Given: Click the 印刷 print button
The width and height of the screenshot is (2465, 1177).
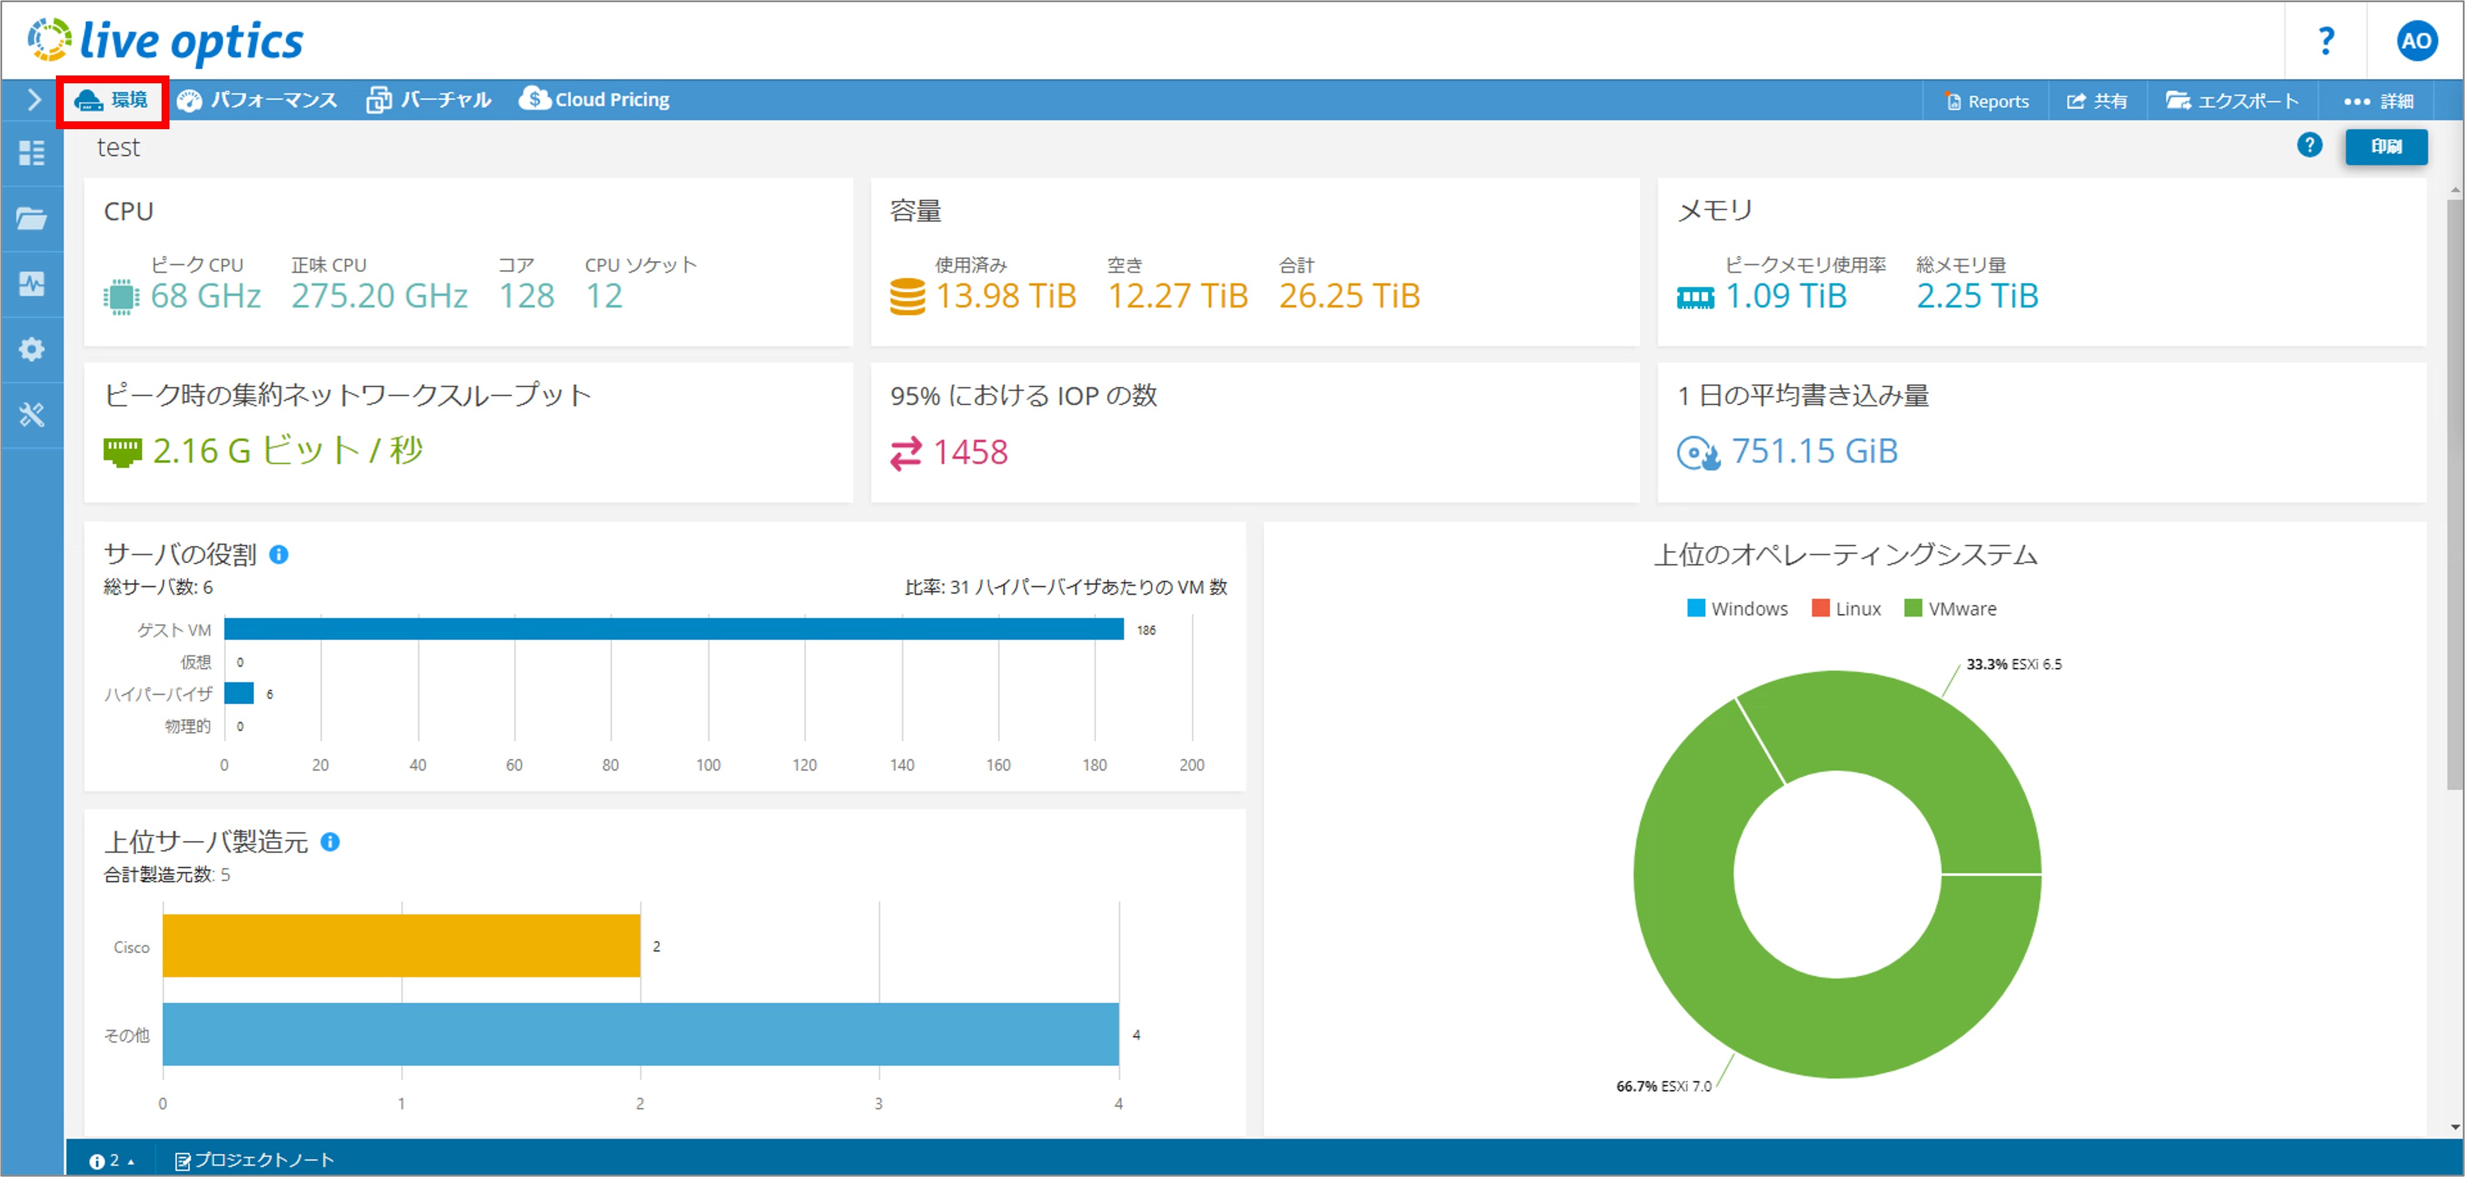Looking at the screenshot, I should [x=2386, y=146].
